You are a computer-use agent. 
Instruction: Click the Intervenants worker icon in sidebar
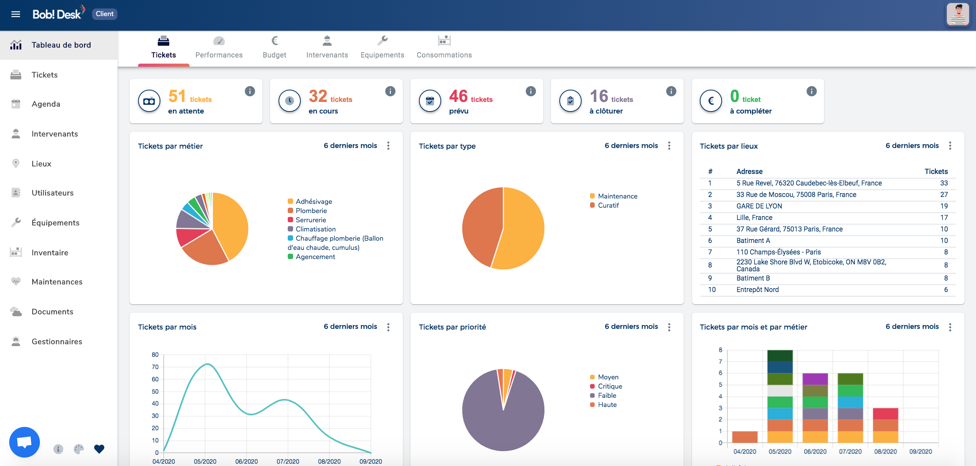(16, 134)
